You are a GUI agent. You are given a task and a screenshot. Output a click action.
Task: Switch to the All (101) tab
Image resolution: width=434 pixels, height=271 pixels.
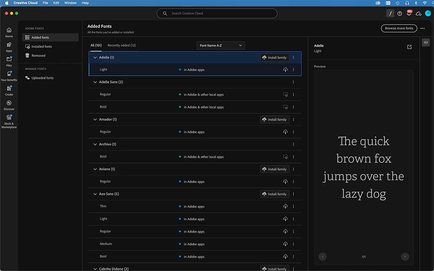pyautogui.click(x=96, y=45)
